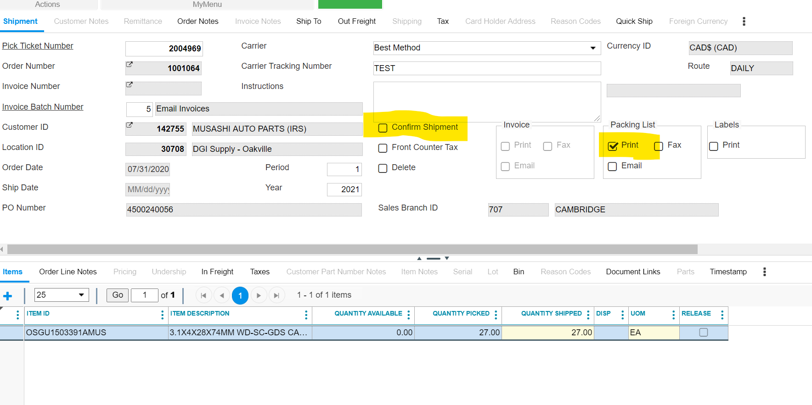
Task: Uncheck Packing List Print checkbox
Action: pos(613,146)
